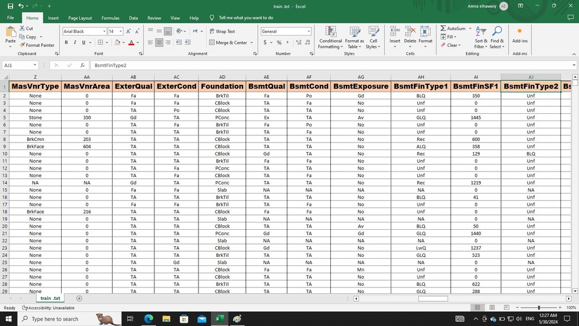Click Copy in the Clipboard group
Image resolution: width=579 pixels, height=326 pixels.
[x=28, y=37]
